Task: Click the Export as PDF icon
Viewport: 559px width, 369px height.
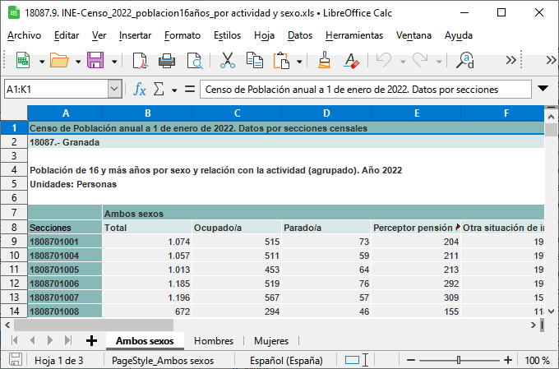Action: pos(140,60)
